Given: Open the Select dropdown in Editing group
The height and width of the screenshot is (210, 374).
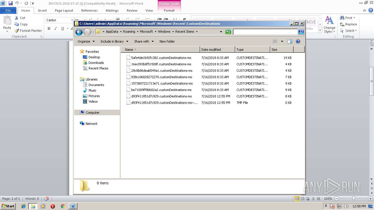Looking at the screenshot, I should tap(349, 31).
